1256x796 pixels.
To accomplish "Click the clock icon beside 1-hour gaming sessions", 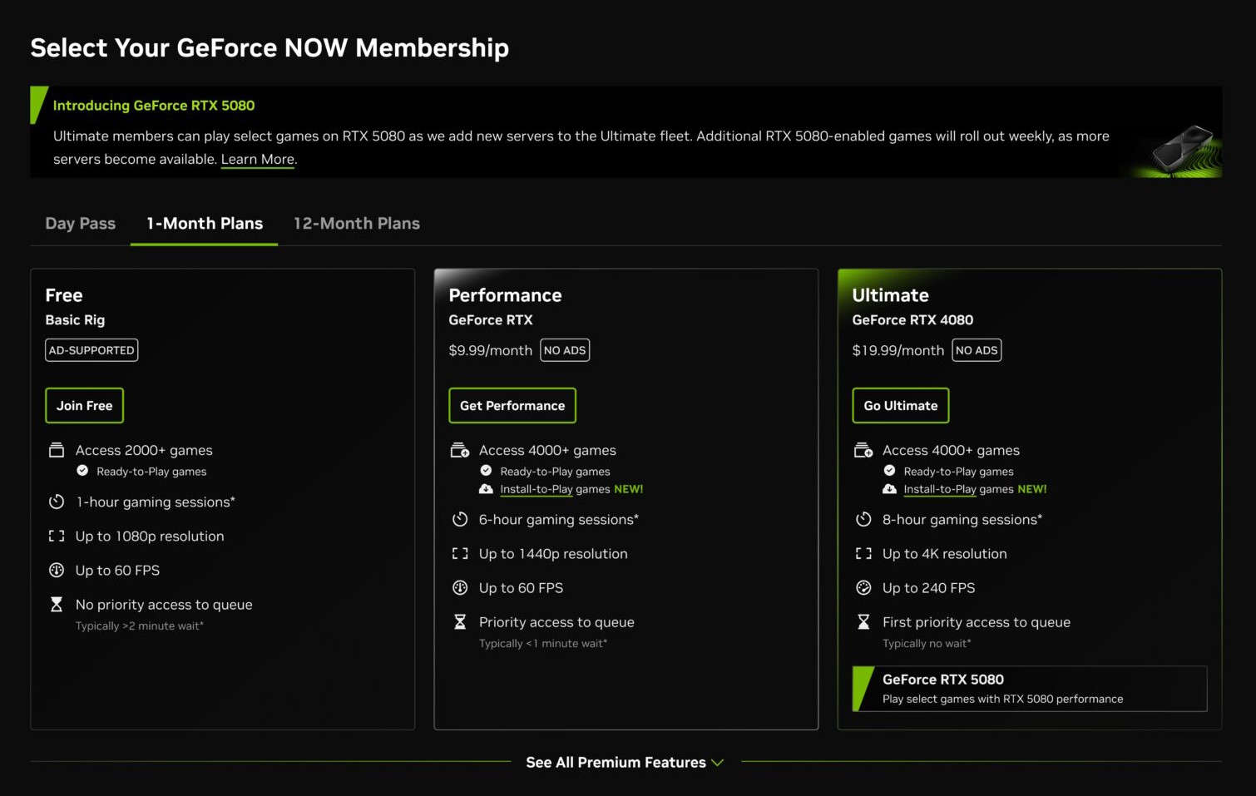I will pos(57,502).
